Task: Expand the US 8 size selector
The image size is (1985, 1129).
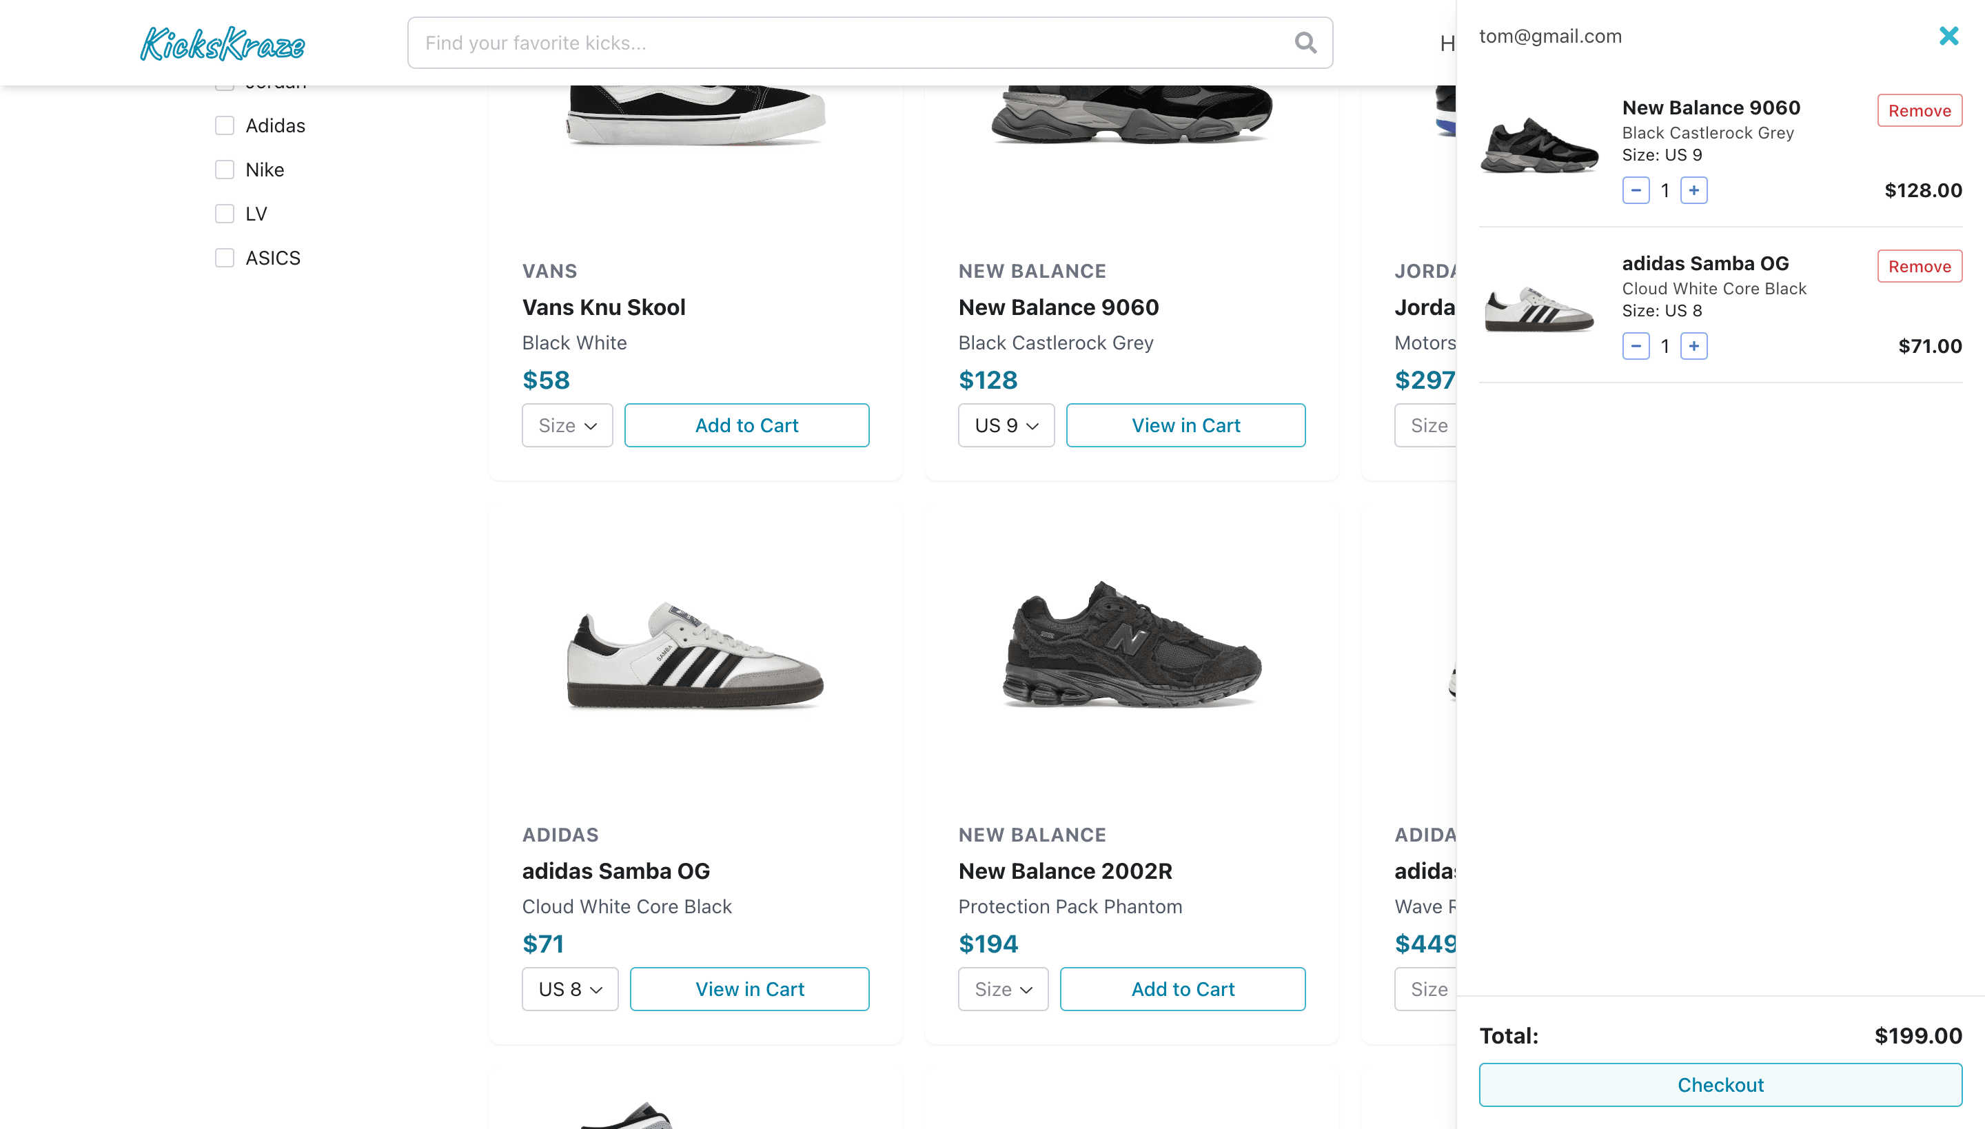Action: [x=570, y=988]
